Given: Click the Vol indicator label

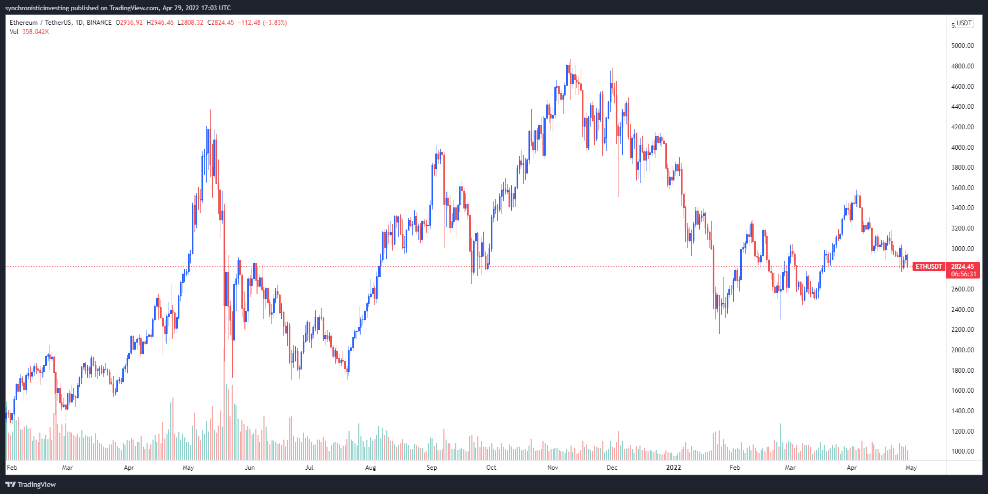Looking at the screenshot, I should [14, 32].
